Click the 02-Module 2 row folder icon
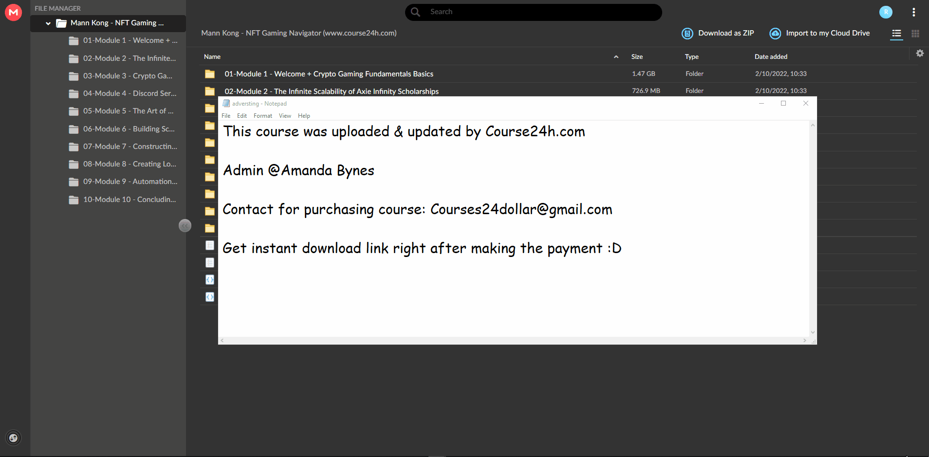Image resolution: width=929 pixels, height=457 pixels. tap(210, 91)
